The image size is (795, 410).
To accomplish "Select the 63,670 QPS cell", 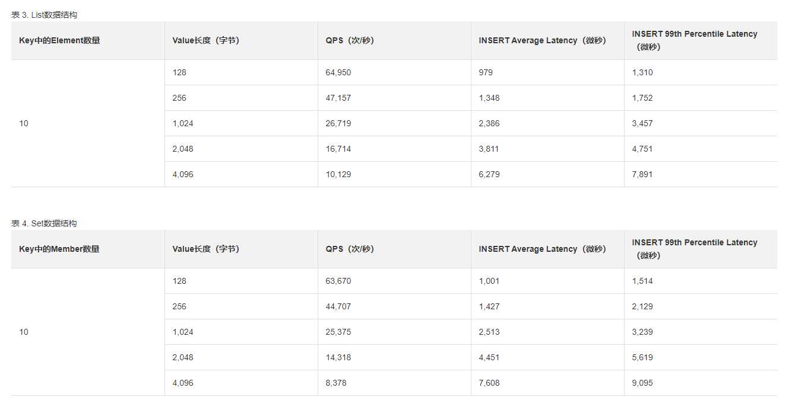I will click(x=338, y=281).
